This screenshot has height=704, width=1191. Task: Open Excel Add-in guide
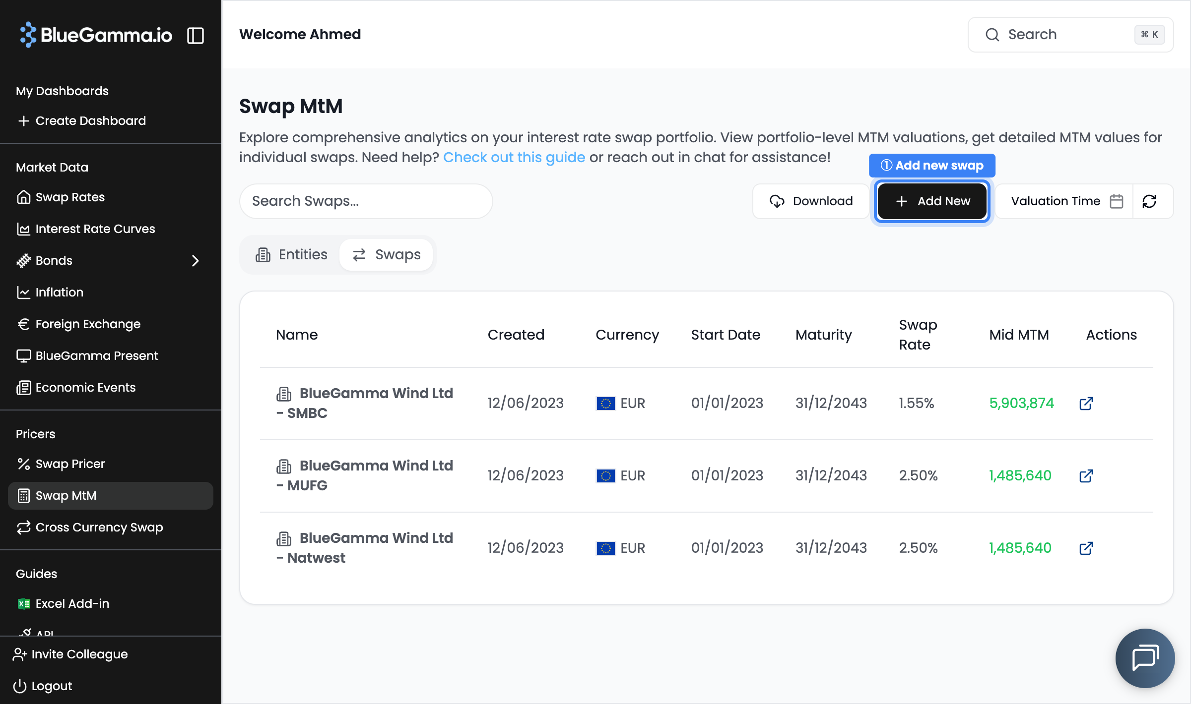pyautogui.click(x=72, y=603)
